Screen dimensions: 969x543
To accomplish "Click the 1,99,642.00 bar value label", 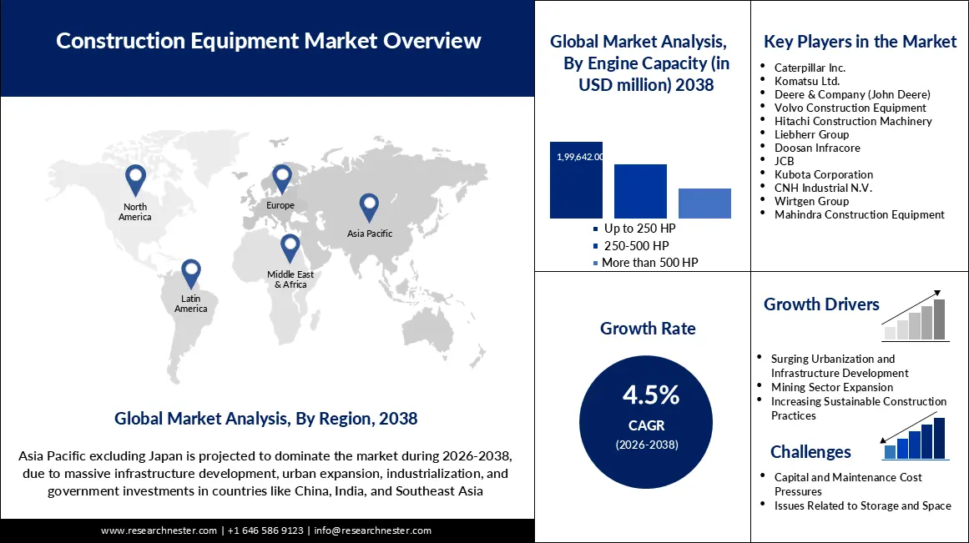I will (580, 157).
